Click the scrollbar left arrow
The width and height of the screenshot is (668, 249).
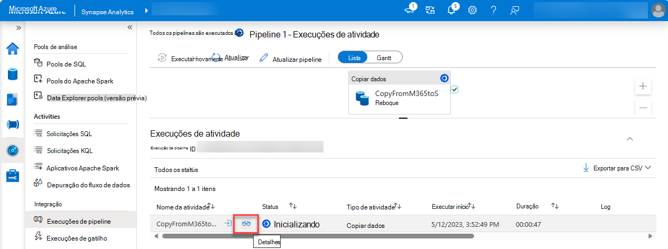coord(156,236)
